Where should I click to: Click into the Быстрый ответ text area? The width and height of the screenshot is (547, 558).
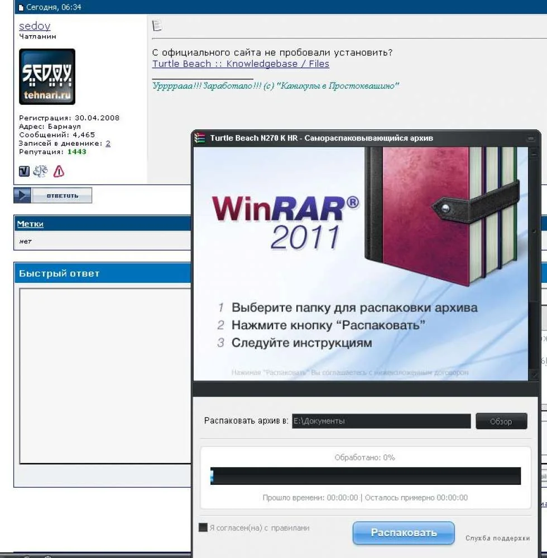(105, 376)
